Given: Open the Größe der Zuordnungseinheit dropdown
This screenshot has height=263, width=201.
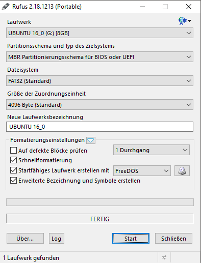Looking at the screenshot, I should (x=99, y=105).
